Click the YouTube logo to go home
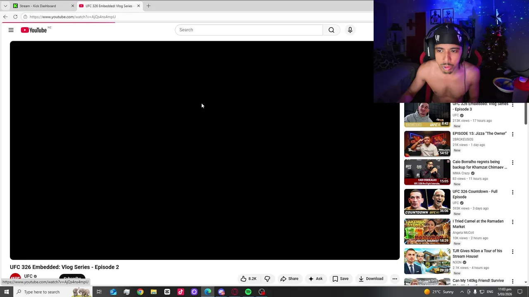Screen dimensions: 529x297 click(34, 30)
